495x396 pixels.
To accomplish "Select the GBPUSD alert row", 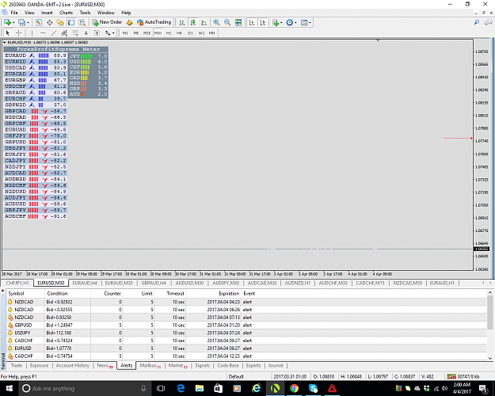I will pyautogui.click(x=246, y=325).
